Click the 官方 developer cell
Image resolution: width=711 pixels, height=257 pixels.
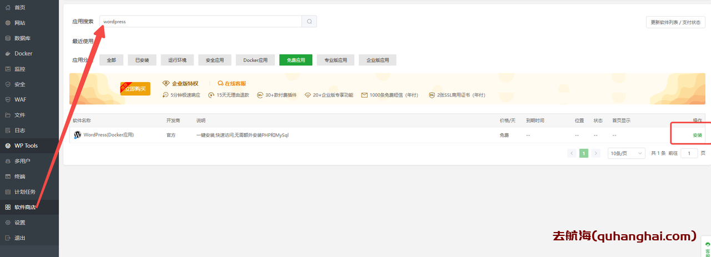tap(171, 135)
